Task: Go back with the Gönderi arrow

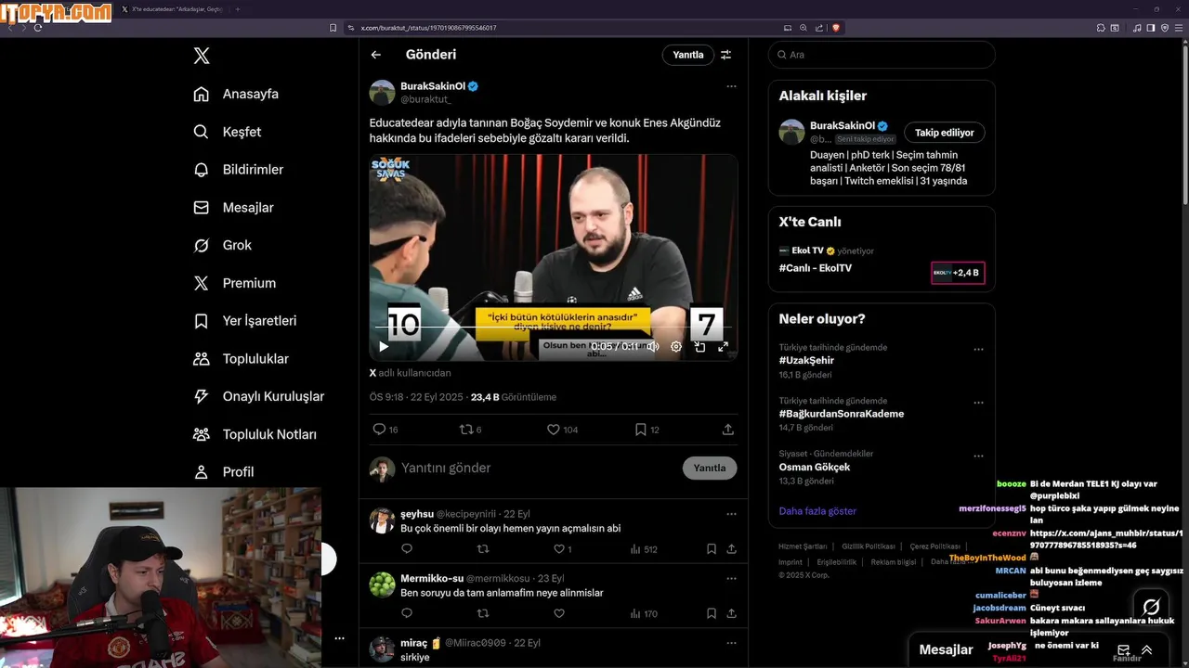Action: [x=376, y=55]
